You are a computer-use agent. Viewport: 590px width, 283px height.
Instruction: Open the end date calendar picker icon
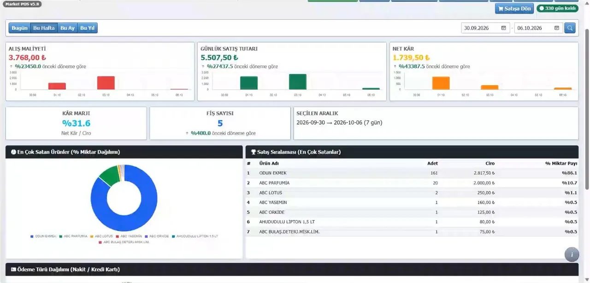click(557, 28)
